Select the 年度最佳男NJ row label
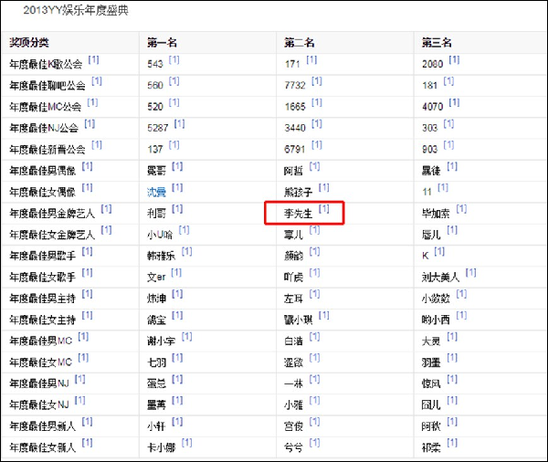This screenshot has width=548, height=462. 39,383
